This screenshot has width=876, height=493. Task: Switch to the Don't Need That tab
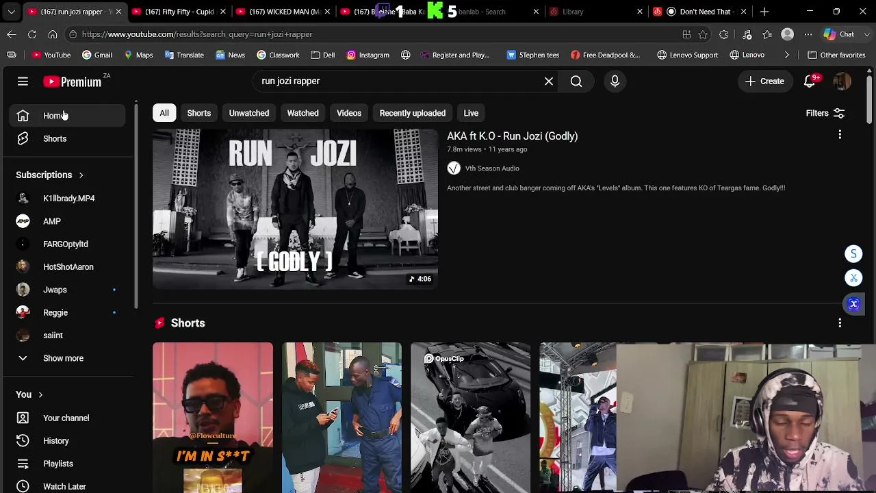pos(700,12)
